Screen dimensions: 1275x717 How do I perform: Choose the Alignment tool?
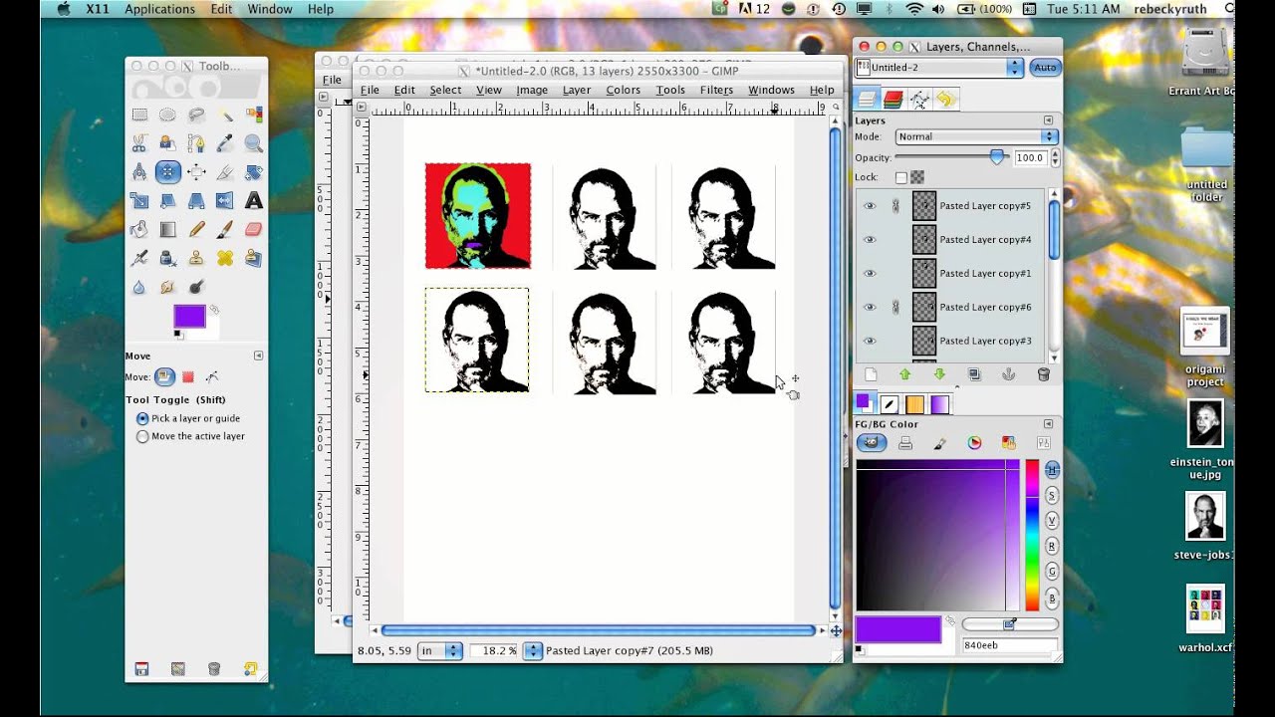(196, 171)
